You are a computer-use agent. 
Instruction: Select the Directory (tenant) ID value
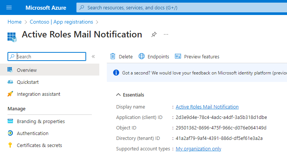[x=219, y=138]
